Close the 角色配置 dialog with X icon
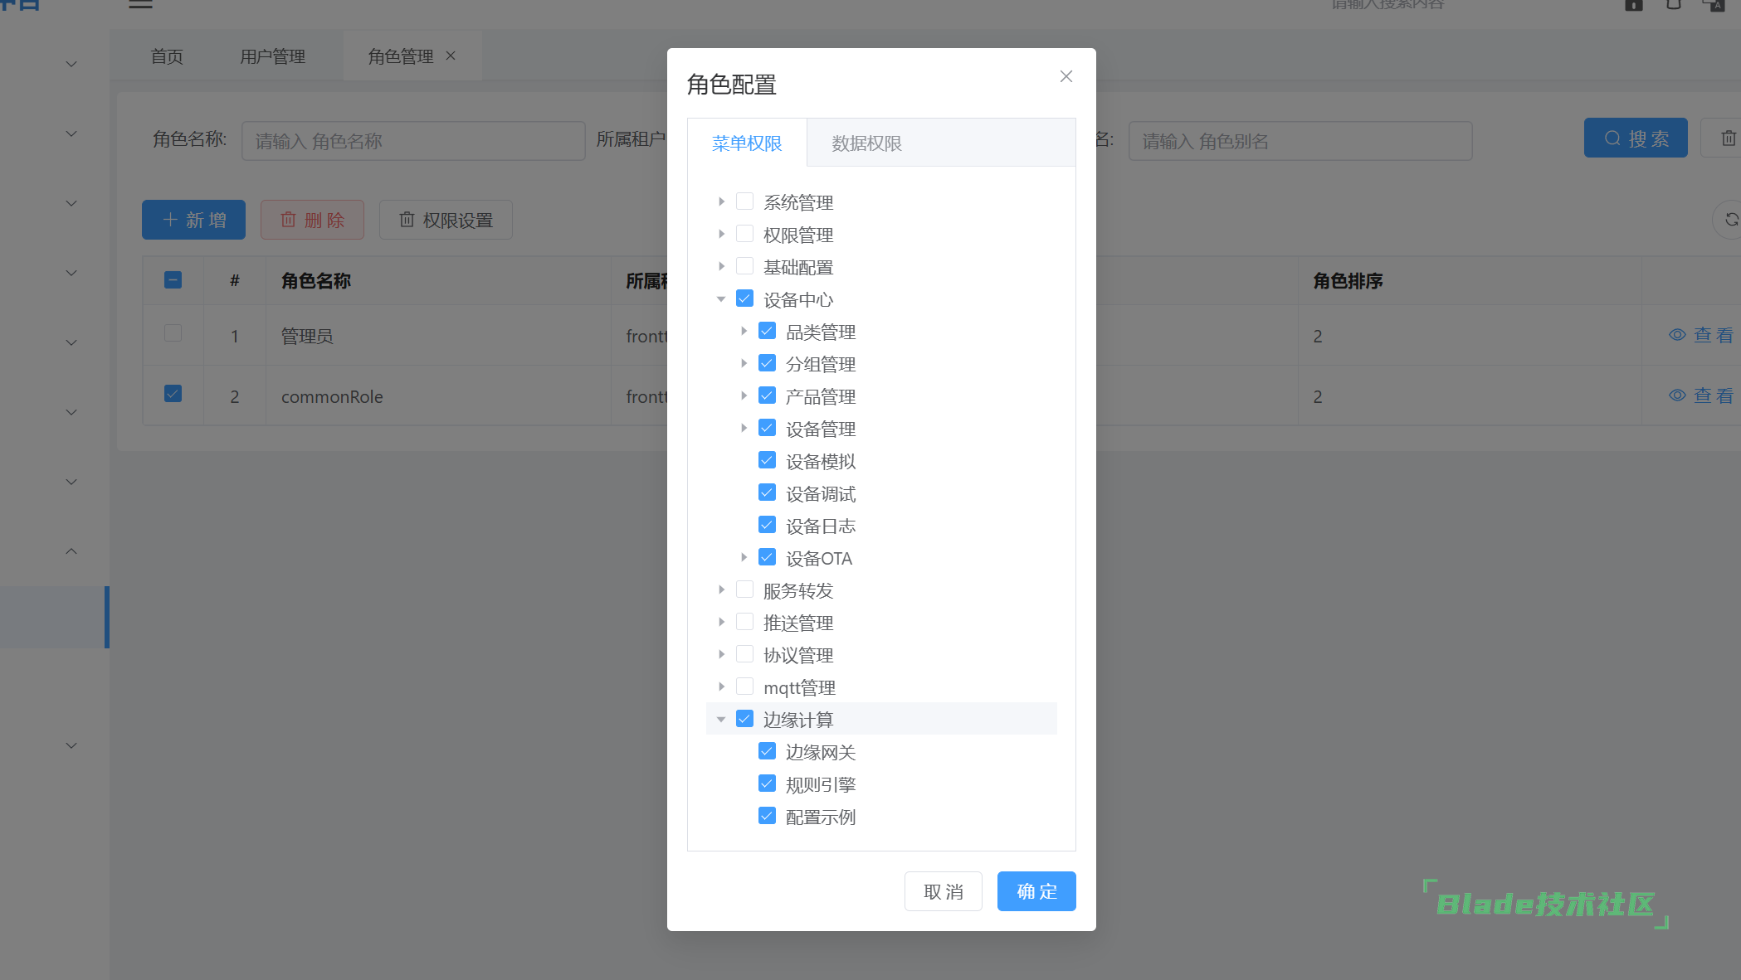This screenshot has width=1741, height=980. [x=1066, y=76]
